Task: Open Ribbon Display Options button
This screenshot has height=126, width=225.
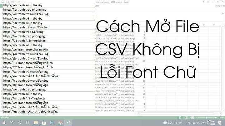Action: [x=208, y=2]
